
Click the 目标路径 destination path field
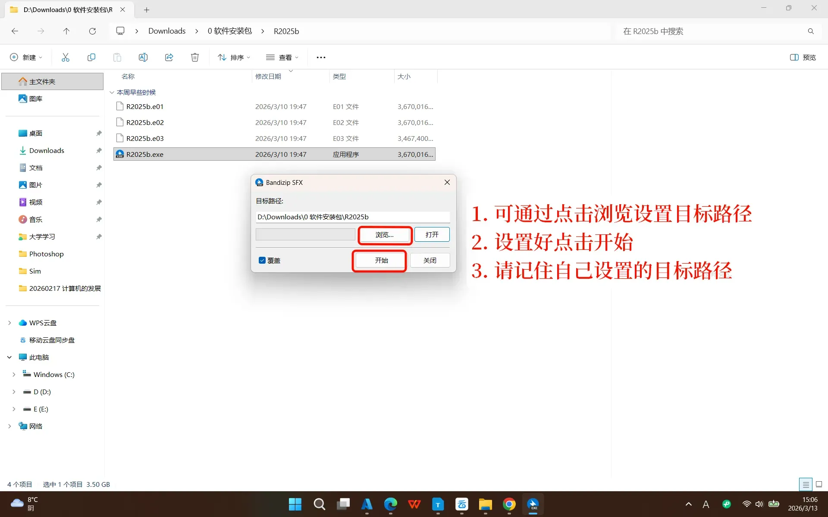(352, 217)
